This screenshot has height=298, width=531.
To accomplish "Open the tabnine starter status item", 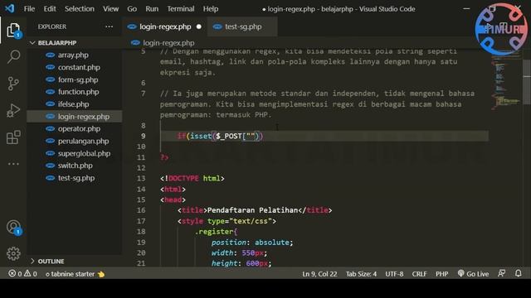I will tap(75, 274).
